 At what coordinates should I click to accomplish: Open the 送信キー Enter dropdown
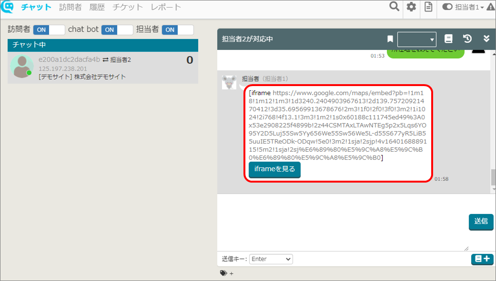[271, 259]
